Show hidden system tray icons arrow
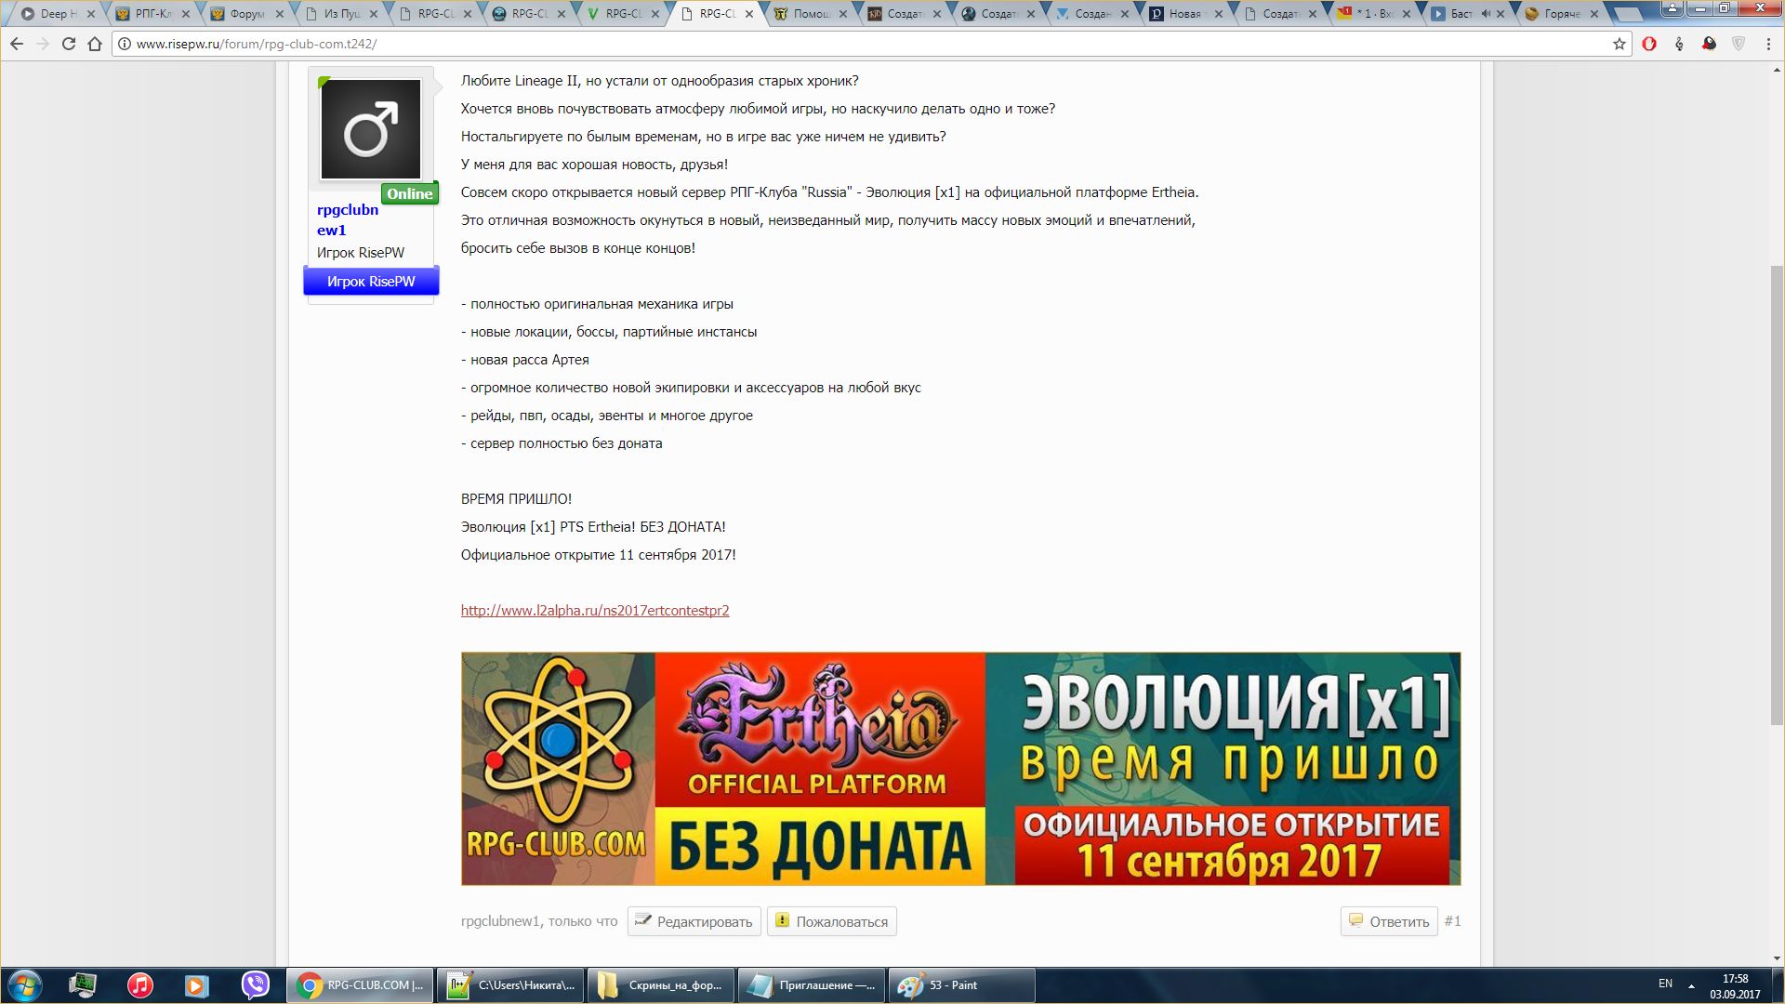The image size is (1785, 1004). point(1691,985)
